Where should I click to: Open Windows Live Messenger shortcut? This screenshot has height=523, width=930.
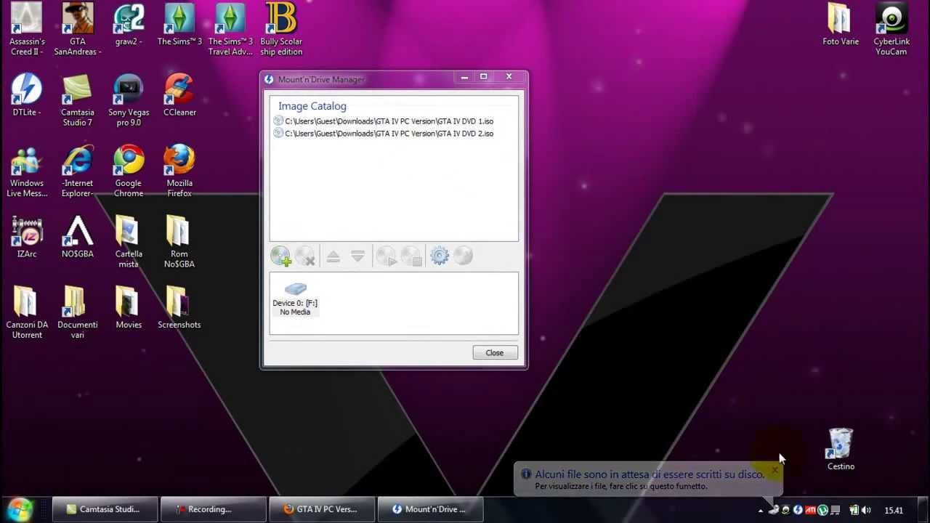27,171
